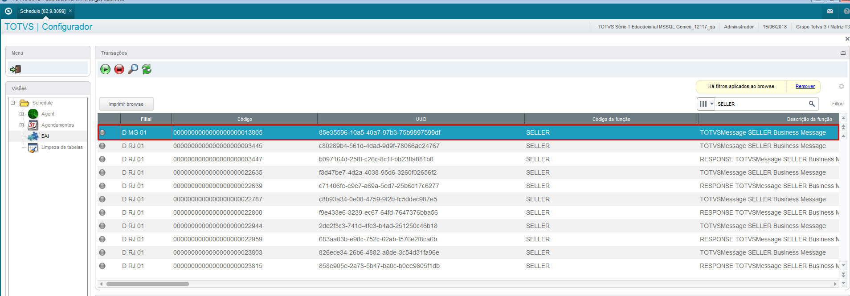
Task: Click status indicator of row 22635
Action: (102, 172)
